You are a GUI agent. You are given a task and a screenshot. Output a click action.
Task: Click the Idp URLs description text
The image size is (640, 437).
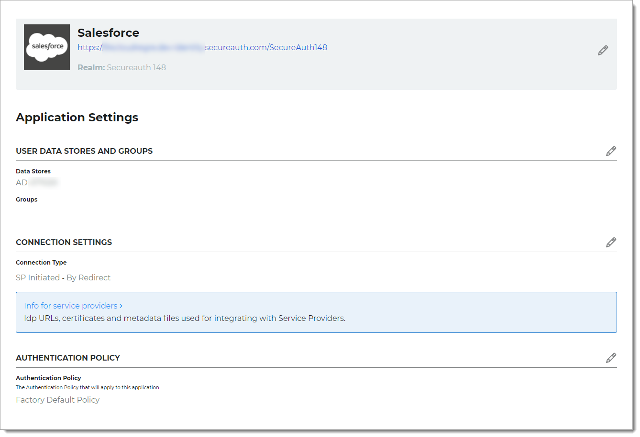click(x=185, y=318)
